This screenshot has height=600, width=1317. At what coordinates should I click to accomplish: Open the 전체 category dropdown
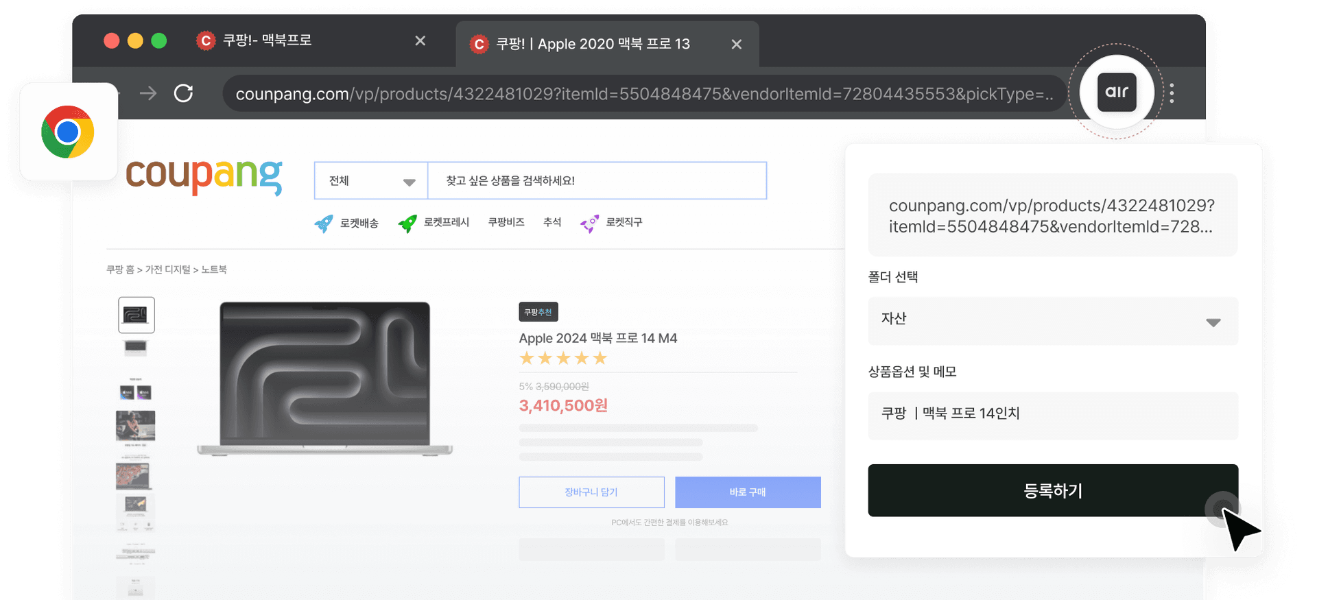click(x=371, y=181)
